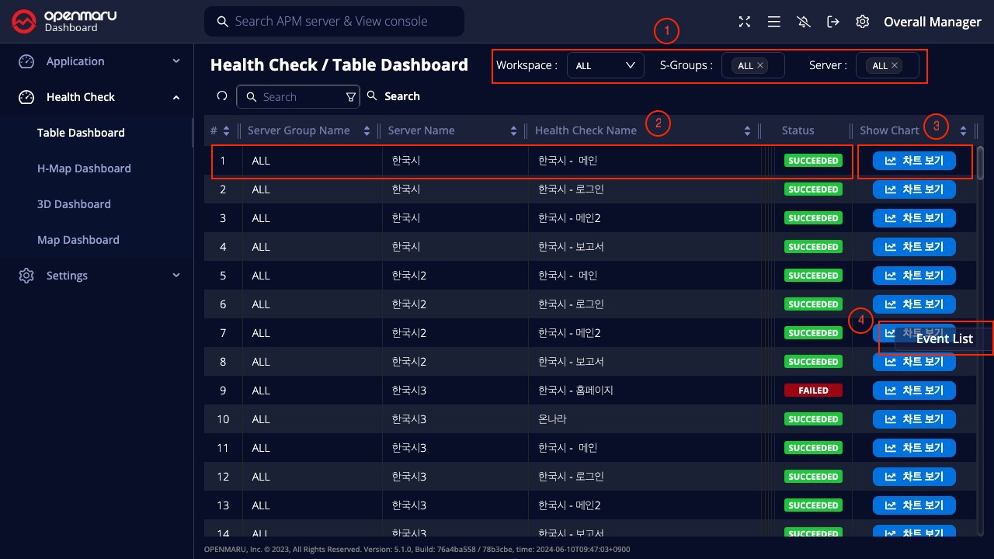Screen dimensions: 994x559
Task: Click the OPENMARU Dashboard logo
Action: (x=64, y=22)
